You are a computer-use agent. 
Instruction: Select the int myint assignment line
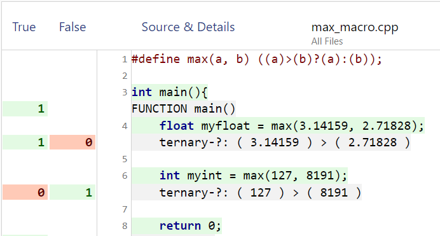pyautogui.click(x=239, y=176)
